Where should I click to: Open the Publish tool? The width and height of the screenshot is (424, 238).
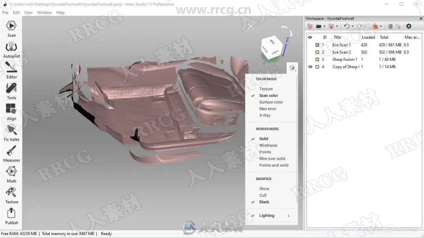(12, 216)
